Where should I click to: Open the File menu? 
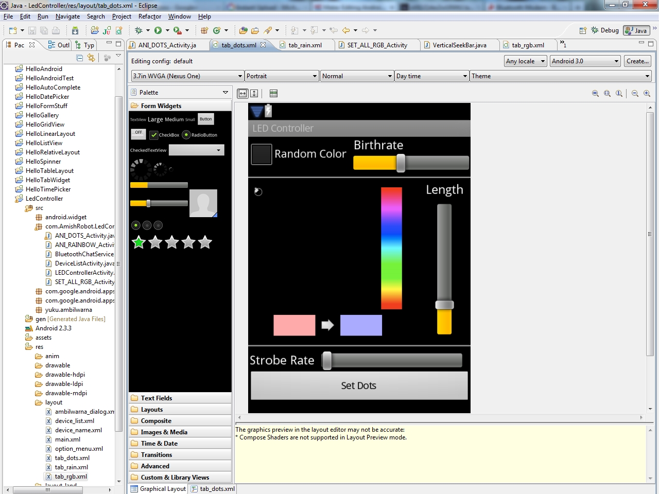[x=8, y=16]
